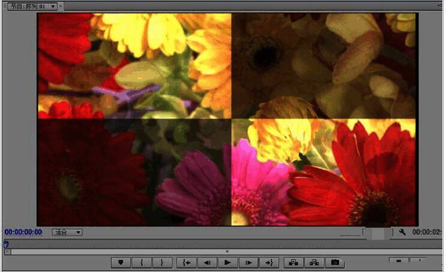This screenshot has height=272, width=446.
Task: Click the Extract button
Action: coord(314,262)
